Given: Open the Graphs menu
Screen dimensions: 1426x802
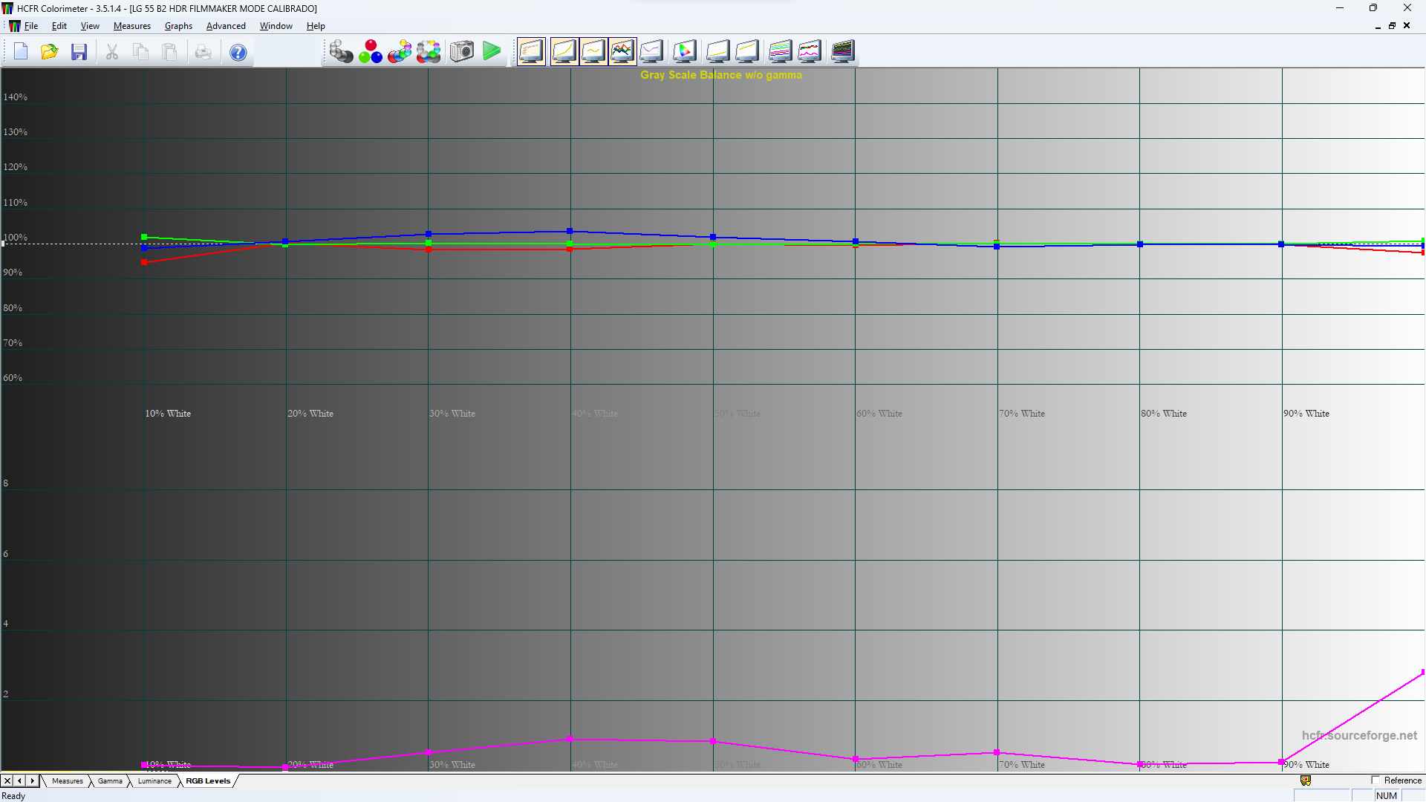Looking at the screenshot, I should click(178, 25).
